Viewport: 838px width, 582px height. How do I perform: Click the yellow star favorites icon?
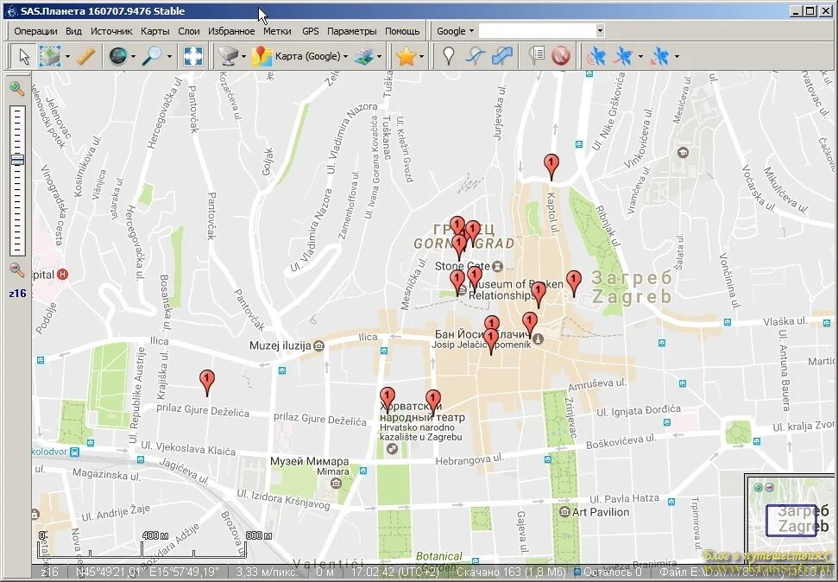pos(406,55)
